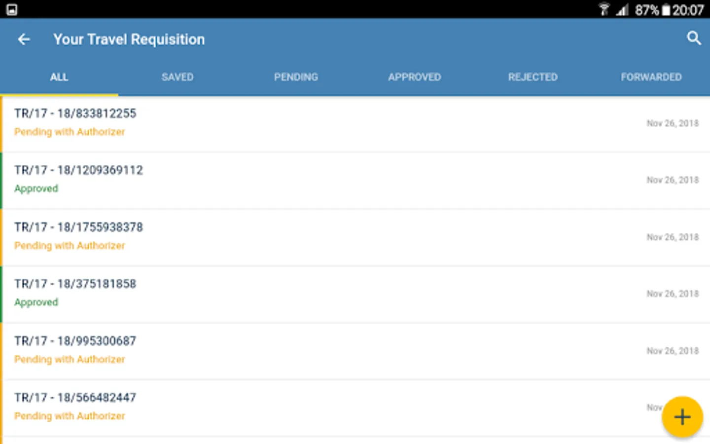Tap the back arrow icon
The height and width of the screenshot is (444, 710).
[x=24, y=39]
